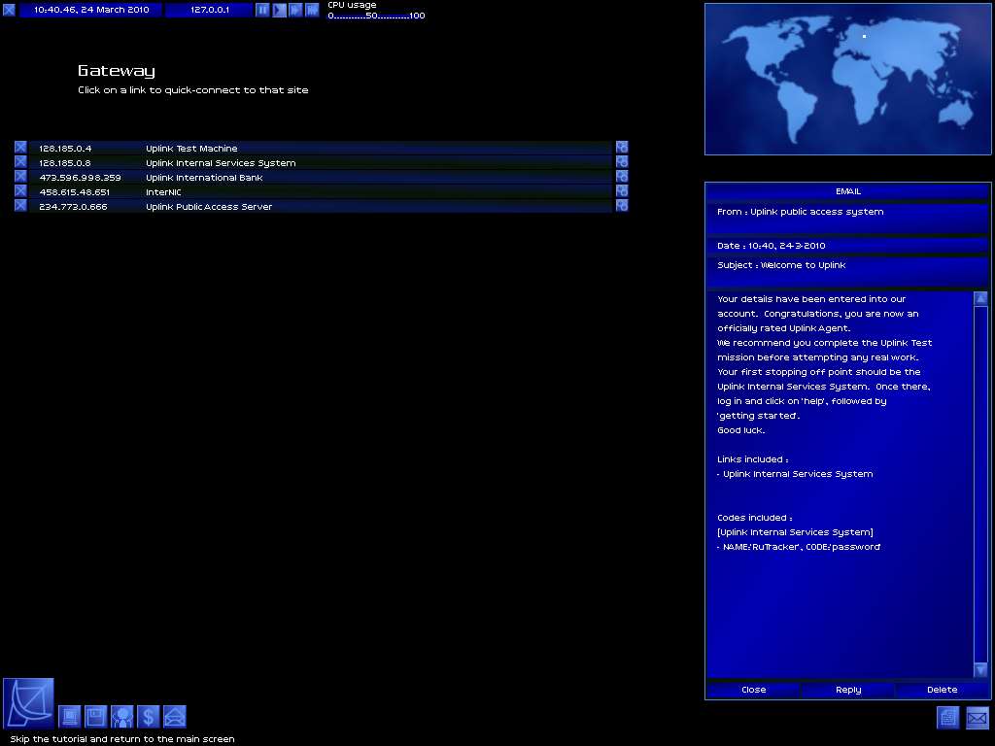Open the highlighted email envelope at bottom right
The height and width of the screenshot is (746, 995).
977,718
